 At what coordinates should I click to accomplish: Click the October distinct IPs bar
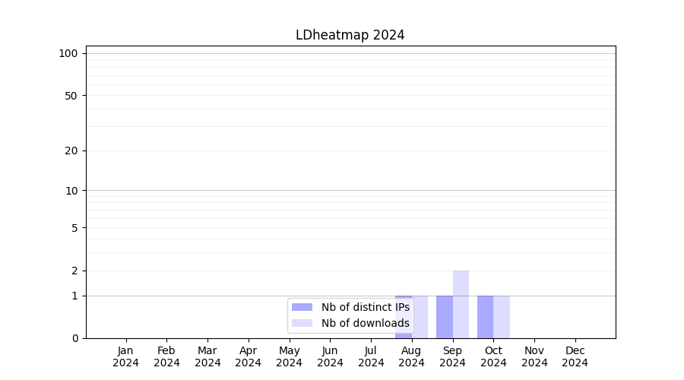click(485, 317)
